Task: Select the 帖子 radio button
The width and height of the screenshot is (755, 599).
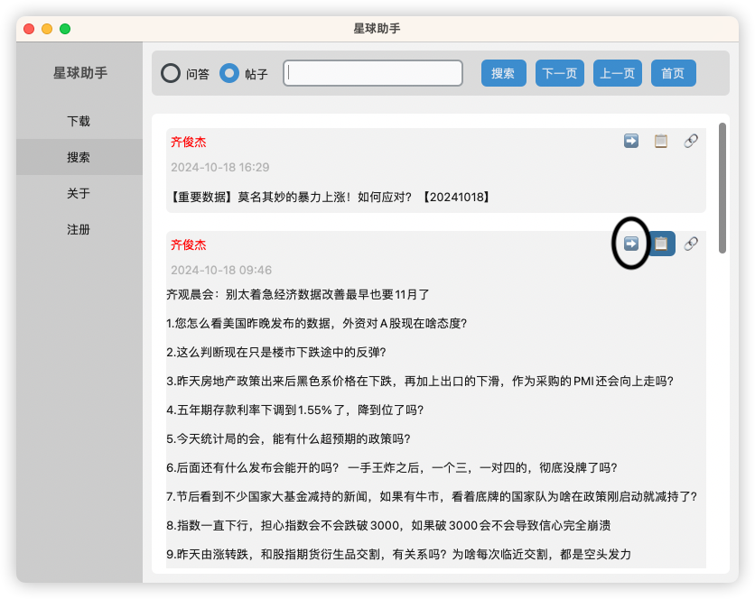Action: point(229,73)
